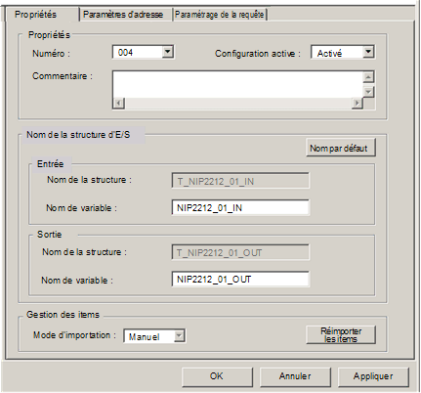Screen dimensions: 421x393
Task: Click the Commentaire scroll down arrow
Action: (x=368, y=92)
